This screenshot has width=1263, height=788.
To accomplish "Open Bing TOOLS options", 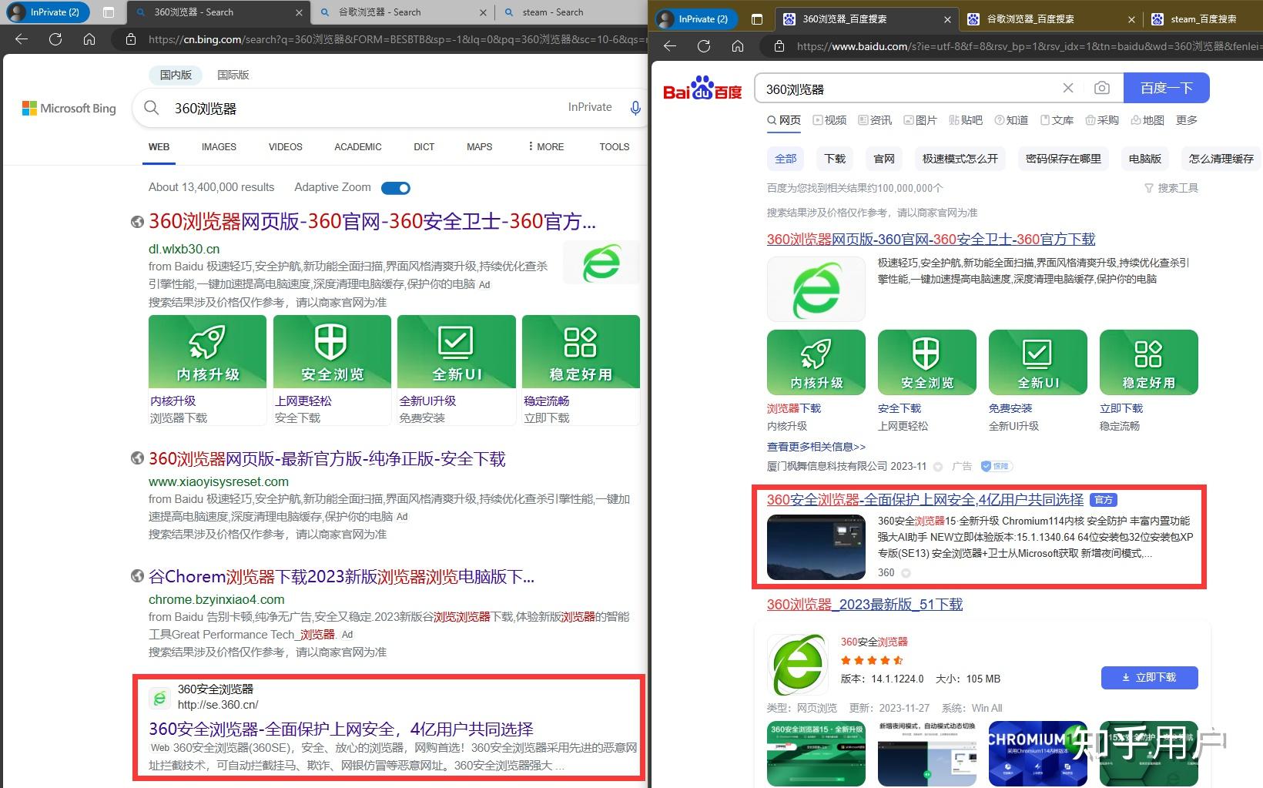I will 615,146.
